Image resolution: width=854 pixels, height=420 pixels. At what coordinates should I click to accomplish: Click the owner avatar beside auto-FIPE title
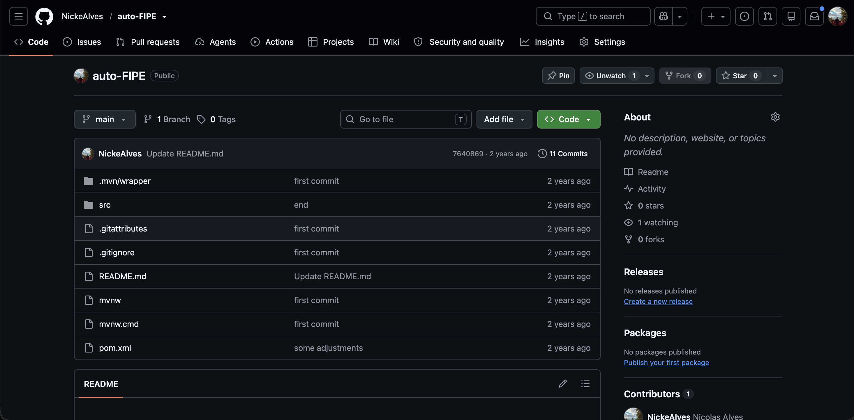[x=81, y=76]
